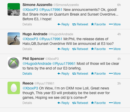Favorite Hugo Andrade's tweet
The image size is (130, 112).
tap(98, 49)
